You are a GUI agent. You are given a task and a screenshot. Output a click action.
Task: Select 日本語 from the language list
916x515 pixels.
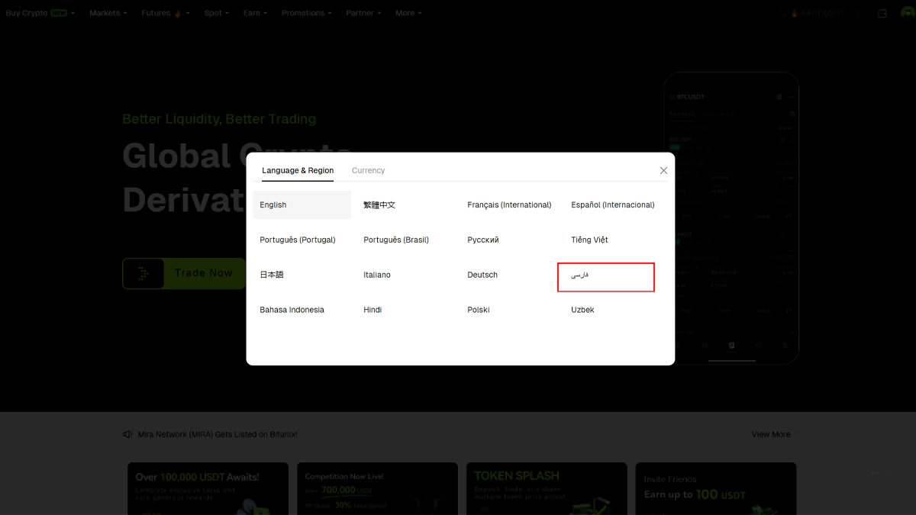tap(272, 275)
